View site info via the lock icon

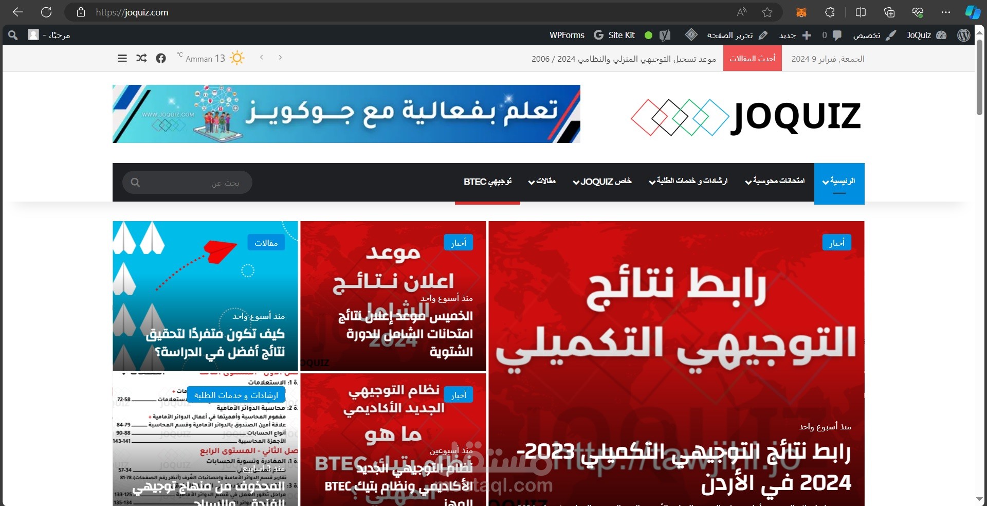[x=81, y=12]
